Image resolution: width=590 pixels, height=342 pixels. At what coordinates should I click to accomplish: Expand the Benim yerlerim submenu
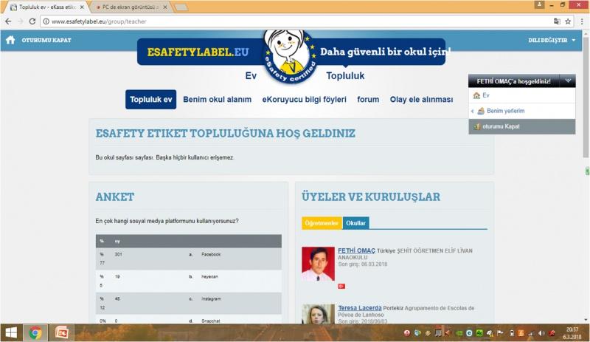472,111
